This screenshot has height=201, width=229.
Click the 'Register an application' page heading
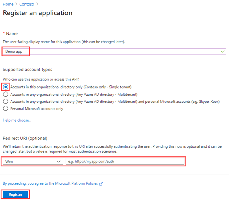click(x=37, y=13)
